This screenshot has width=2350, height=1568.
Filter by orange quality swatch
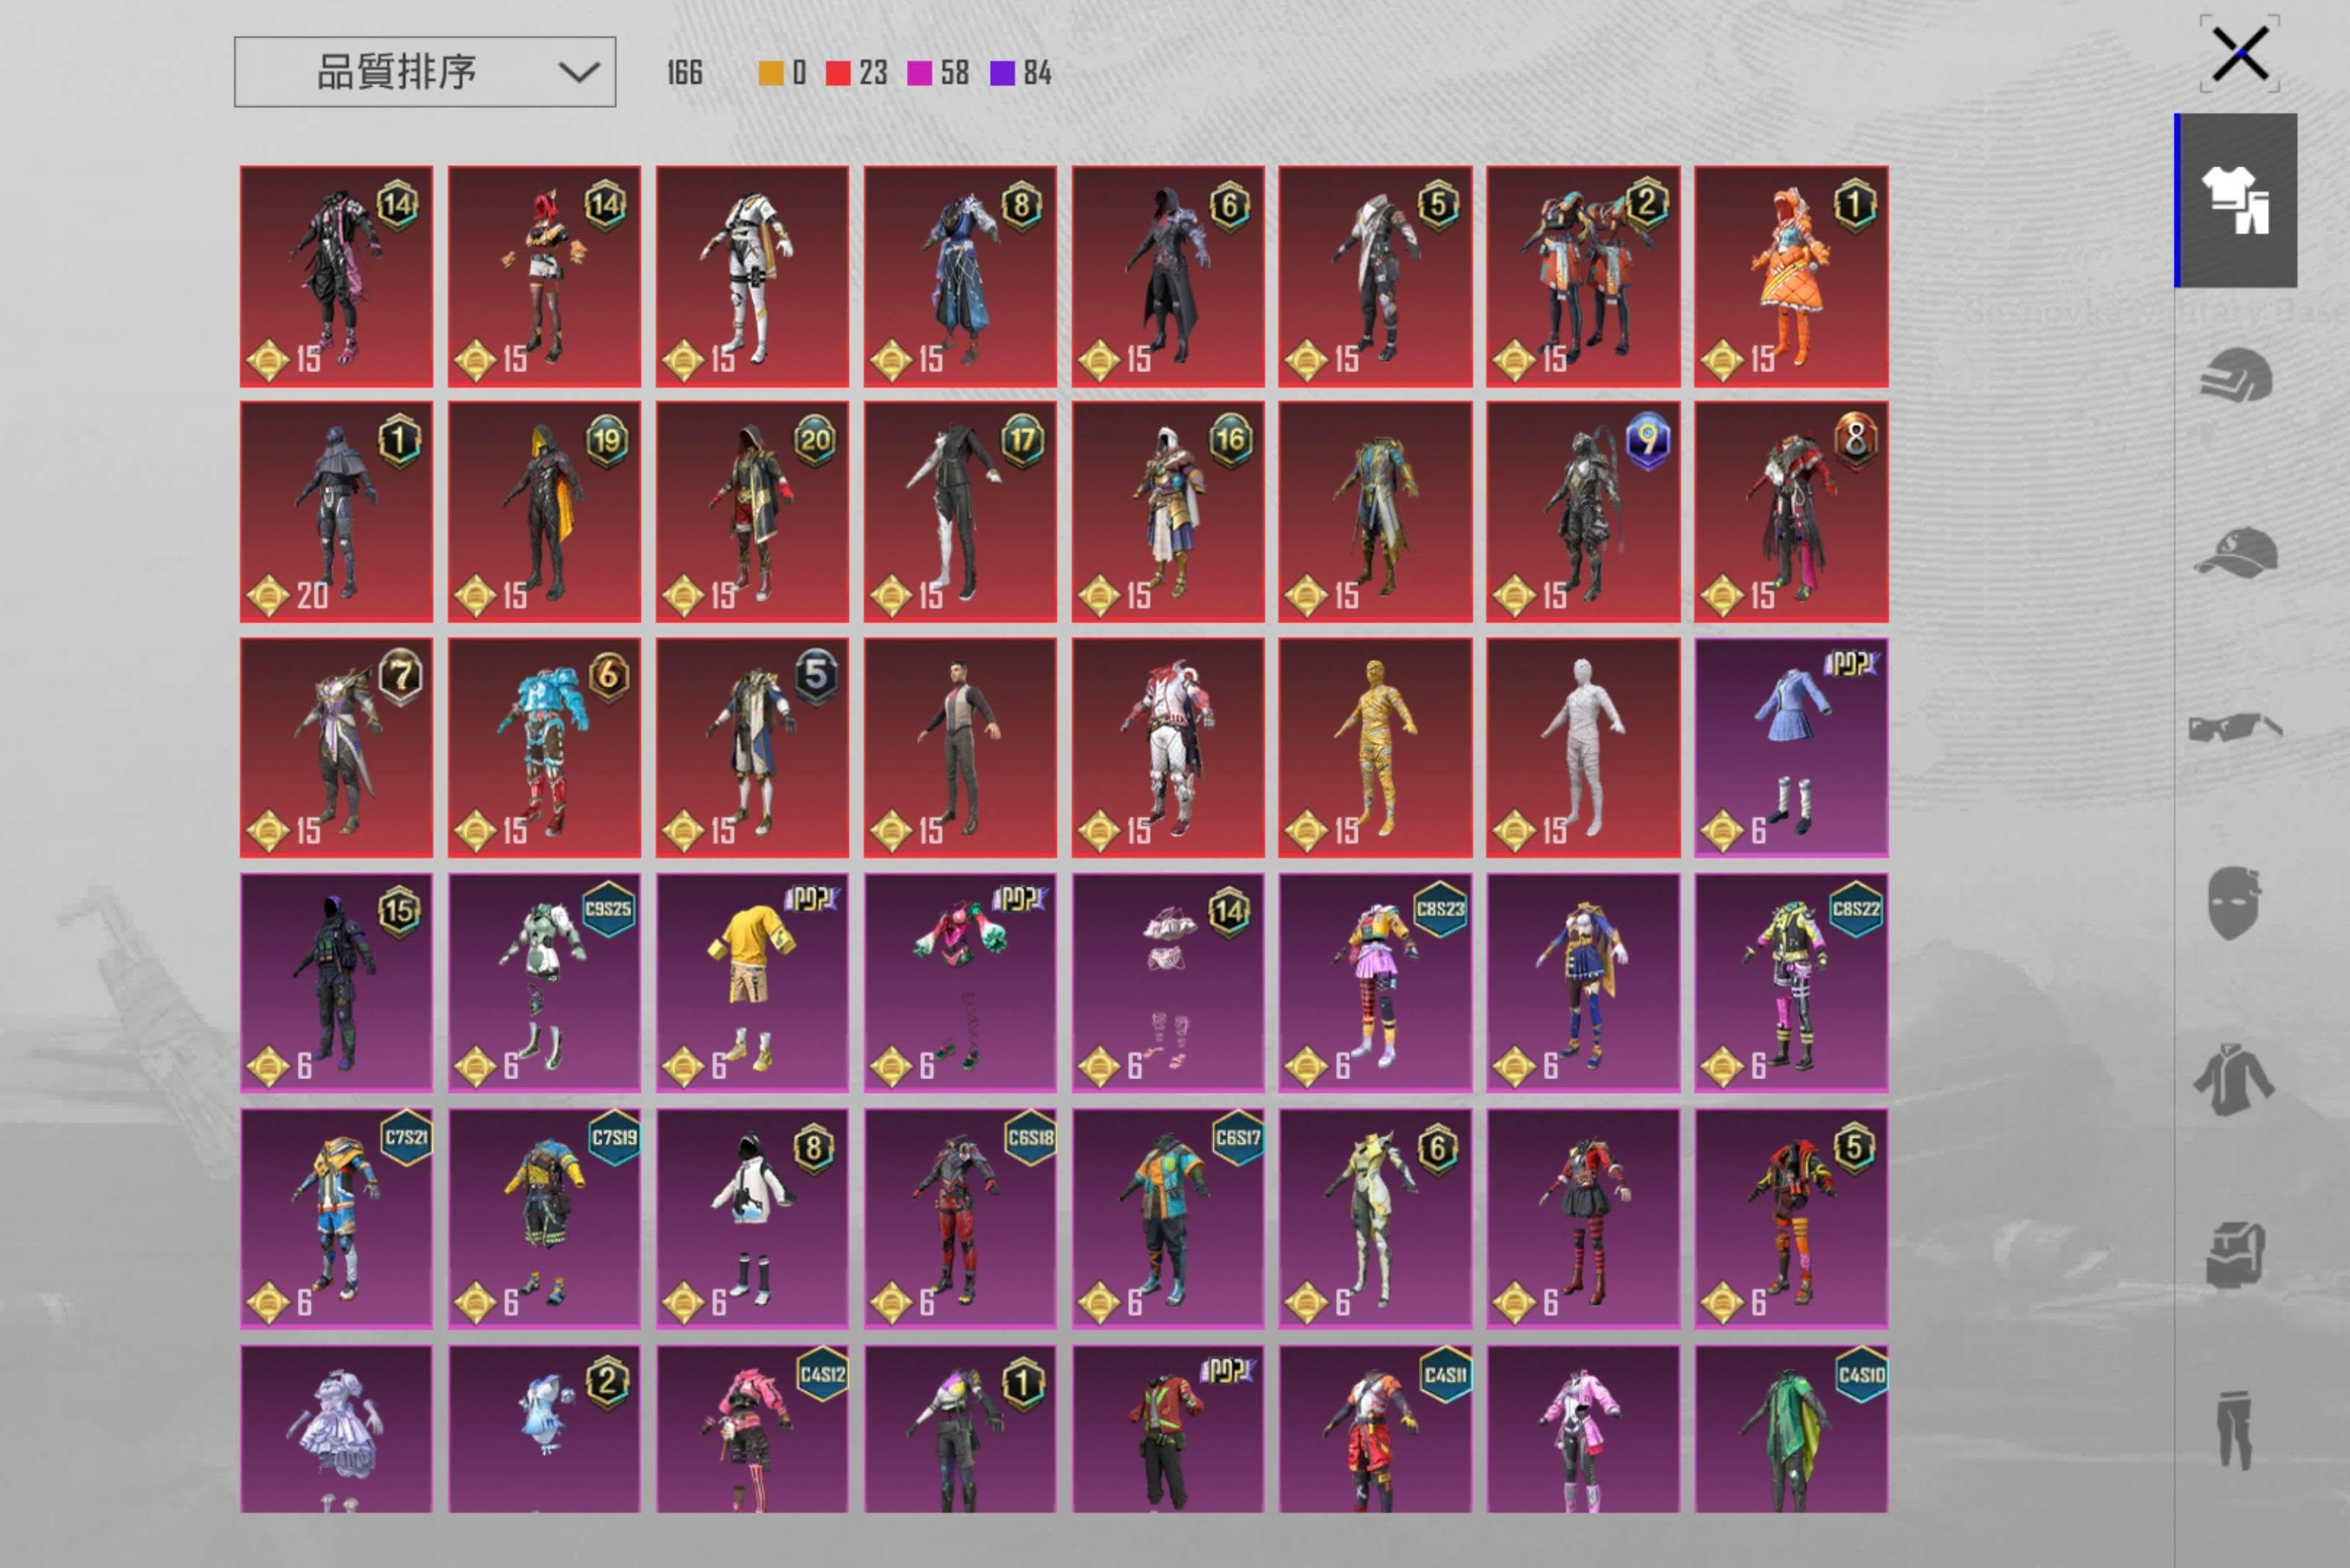(x=771, y=73)
